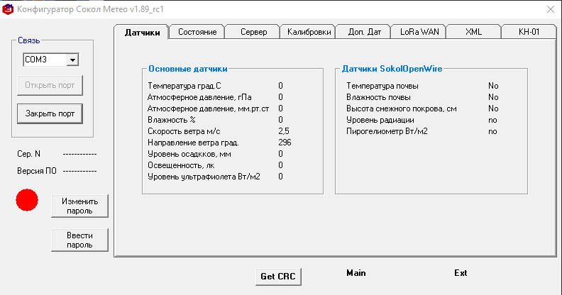
Task: Switch to the Калибровки tab
Action: [309, 32]
